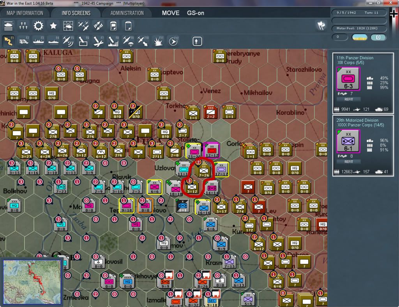Open the blank report page icon

[x=128, y=26]
